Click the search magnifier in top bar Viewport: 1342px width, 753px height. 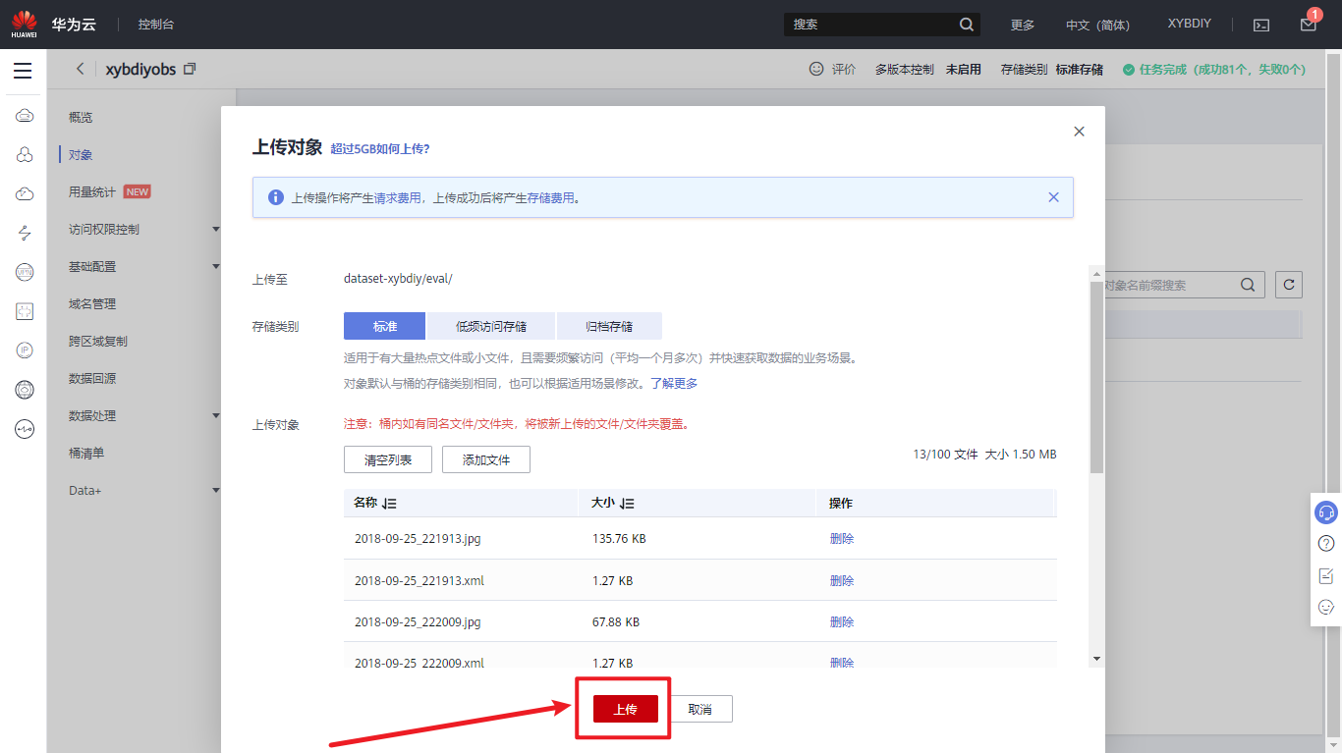(x=967, y=25)
